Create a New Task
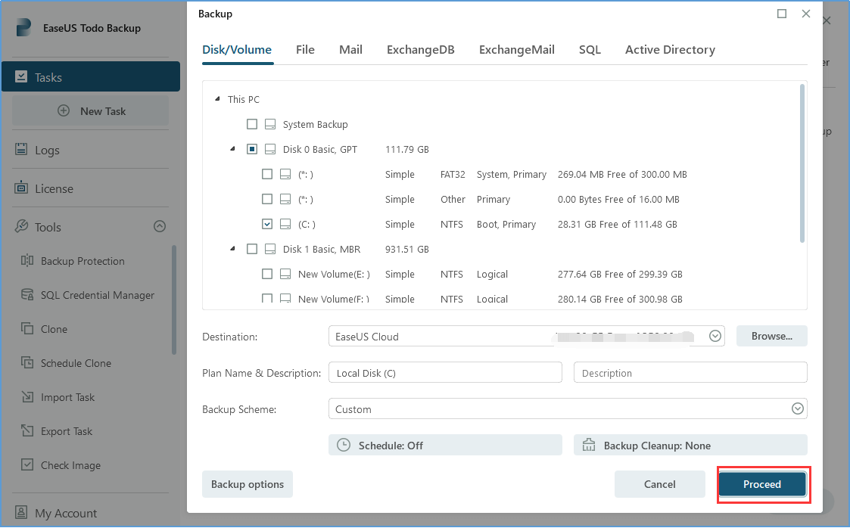 pos(90,110)
